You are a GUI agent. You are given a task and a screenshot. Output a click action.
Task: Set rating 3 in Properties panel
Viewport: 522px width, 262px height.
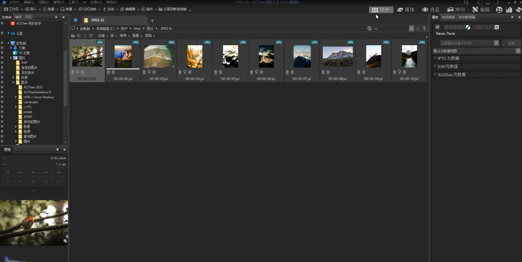point(455,27)
